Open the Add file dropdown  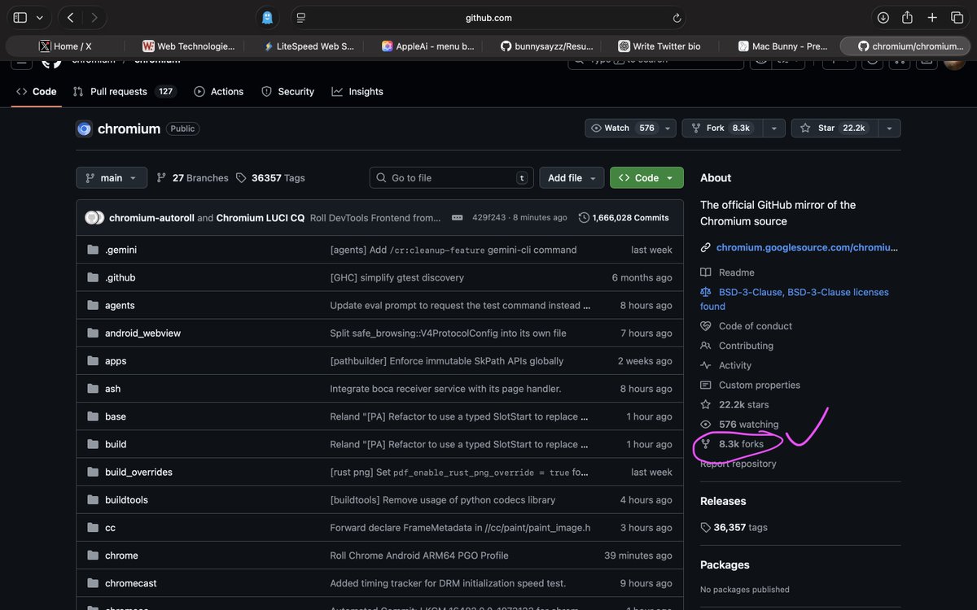pyautogui.click(x=572, y=177)
